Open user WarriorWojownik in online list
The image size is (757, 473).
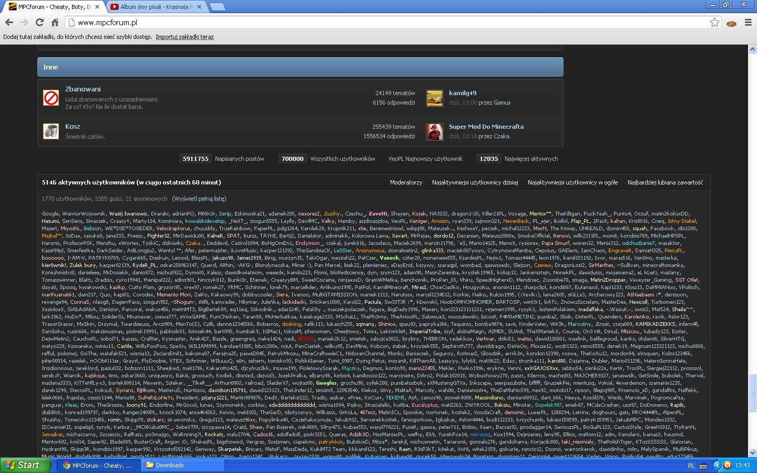pyautogui.click(x=84, y=214)
